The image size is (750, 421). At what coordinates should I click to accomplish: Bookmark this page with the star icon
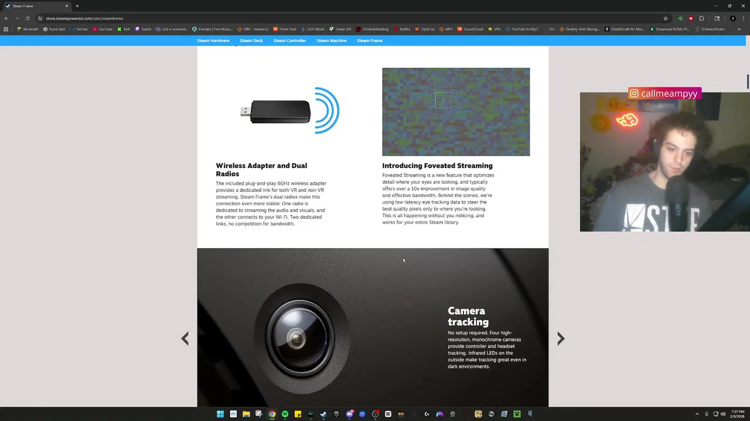[x=666, y=18]
